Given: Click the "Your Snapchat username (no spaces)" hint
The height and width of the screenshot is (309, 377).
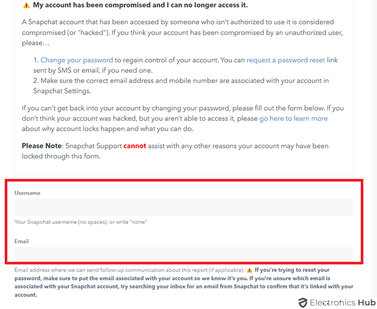Looking at the screenshot, I should [x=81, y=222].
